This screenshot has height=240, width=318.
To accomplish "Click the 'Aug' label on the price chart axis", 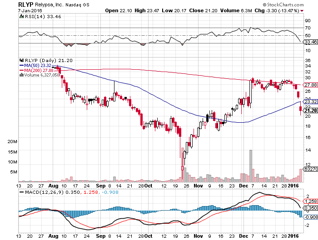I will (x=53, y=186).
